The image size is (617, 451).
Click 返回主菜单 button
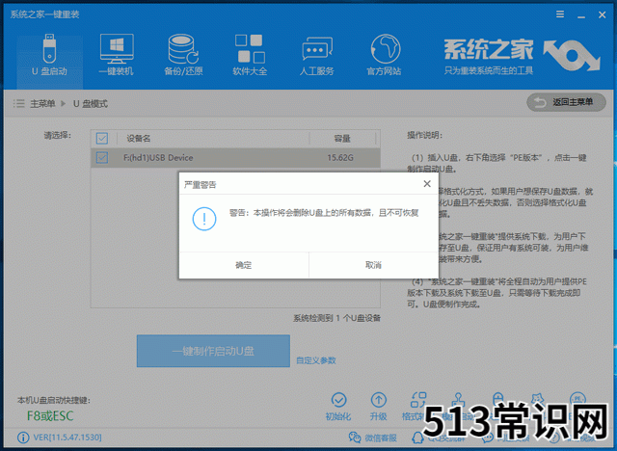tap(566, 102)
